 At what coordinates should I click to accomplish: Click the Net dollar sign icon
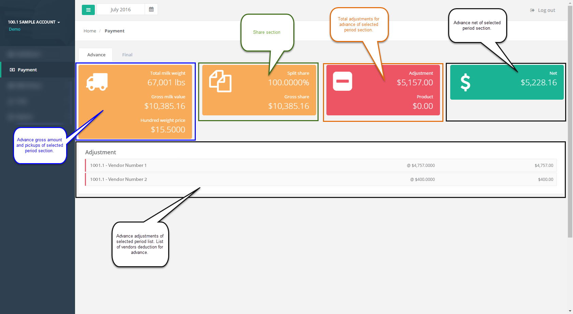click(465, 83)
